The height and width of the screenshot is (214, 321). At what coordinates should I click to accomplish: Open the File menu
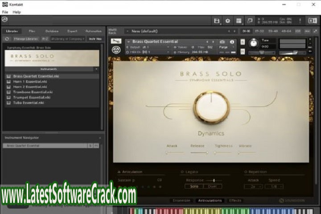(x=5, y=12)
